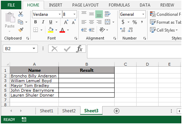This screenshot has width=182, height=124.
Task: Toggle Italic formatting
Action: pos(43,22)
